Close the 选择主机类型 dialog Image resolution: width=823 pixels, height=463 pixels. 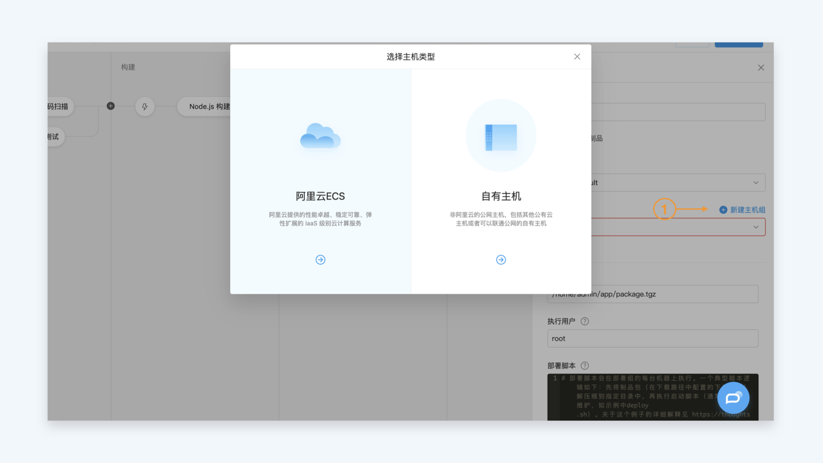click(577, 57)
